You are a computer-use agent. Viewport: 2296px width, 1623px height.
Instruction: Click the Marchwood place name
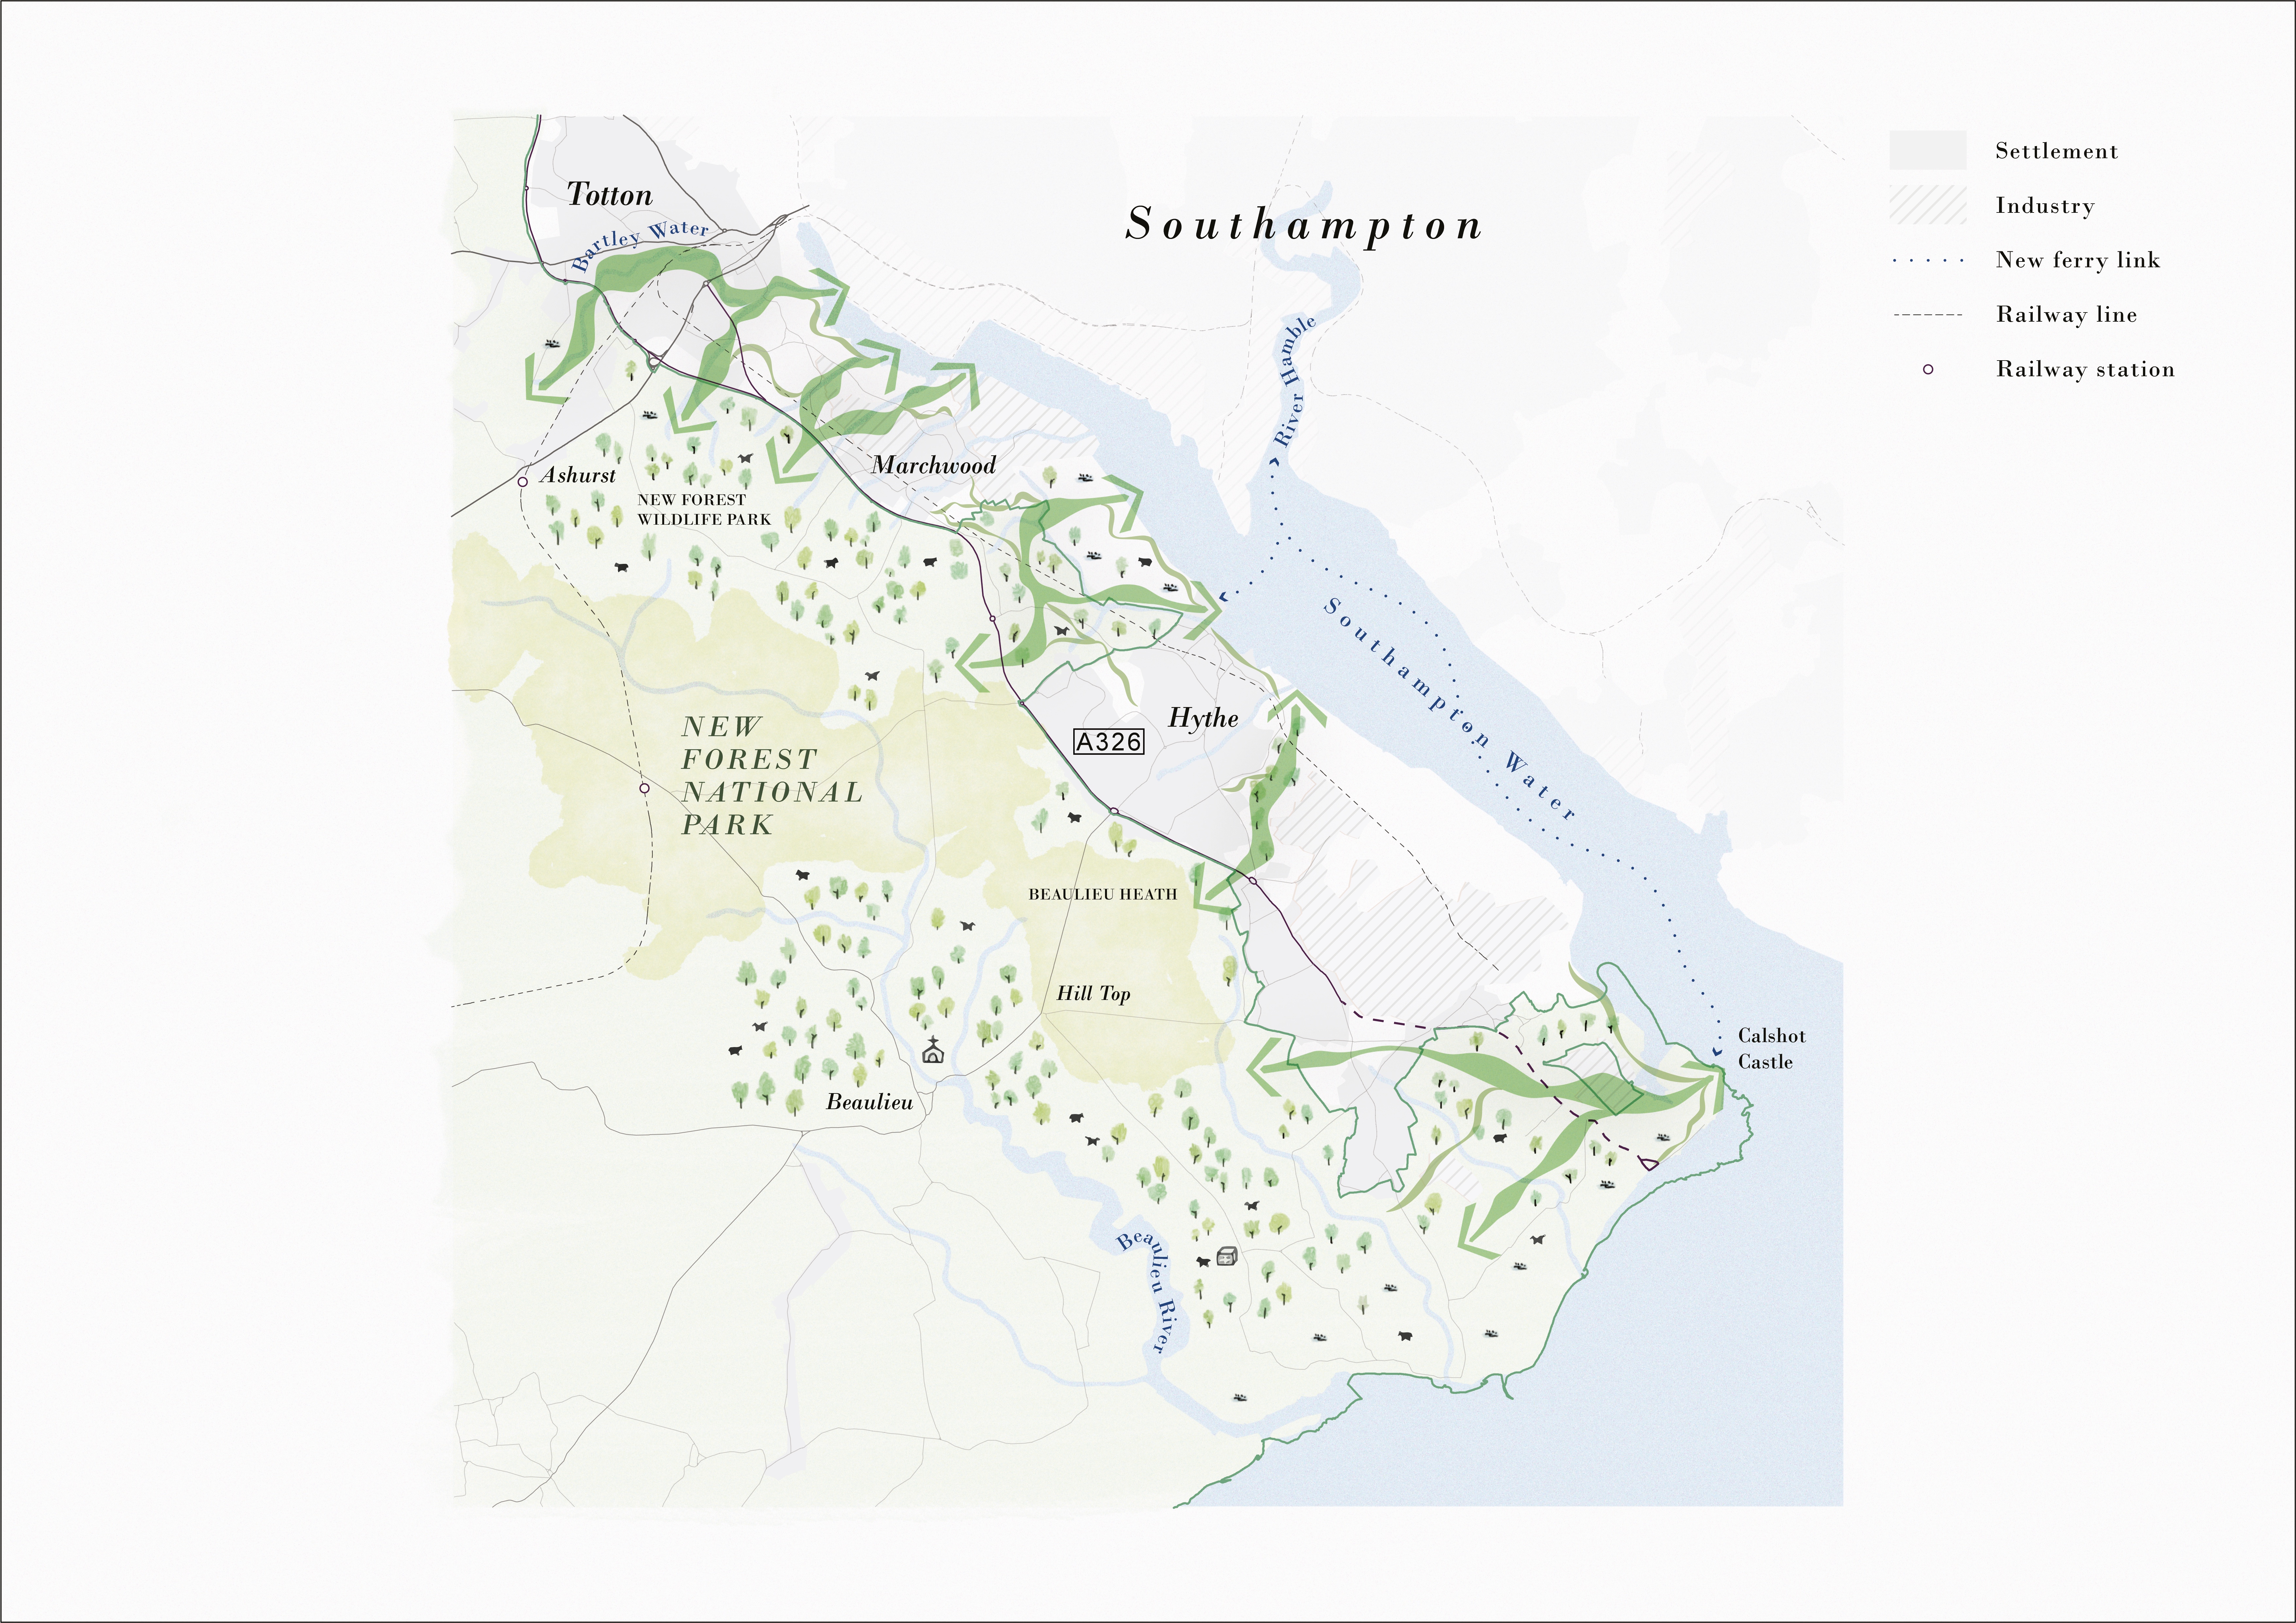coord(933,465)
